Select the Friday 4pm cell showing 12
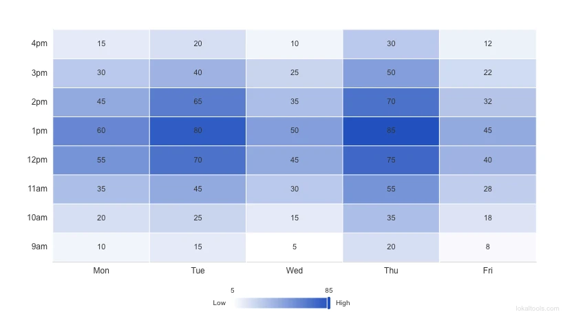Screen dimensions: 563x312 click(487, 44)
